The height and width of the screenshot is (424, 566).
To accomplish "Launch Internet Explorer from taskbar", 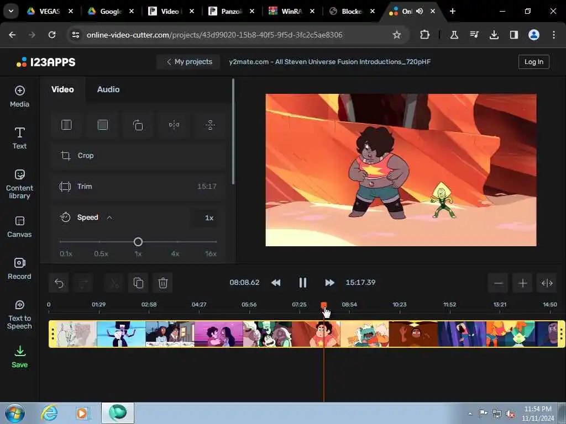I will click(x=49, y=413).
